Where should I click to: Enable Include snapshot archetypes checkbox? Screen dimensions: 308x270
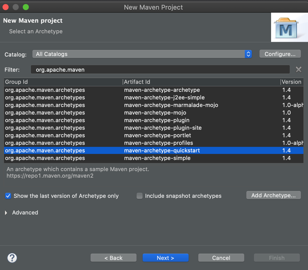(x=140, y=196)
